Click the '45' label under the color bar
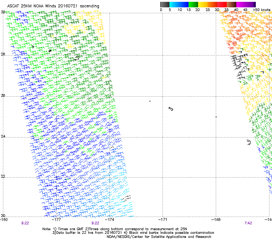This screenshot has height=239, width=272. pyautogui.click(x=245, y=10)
